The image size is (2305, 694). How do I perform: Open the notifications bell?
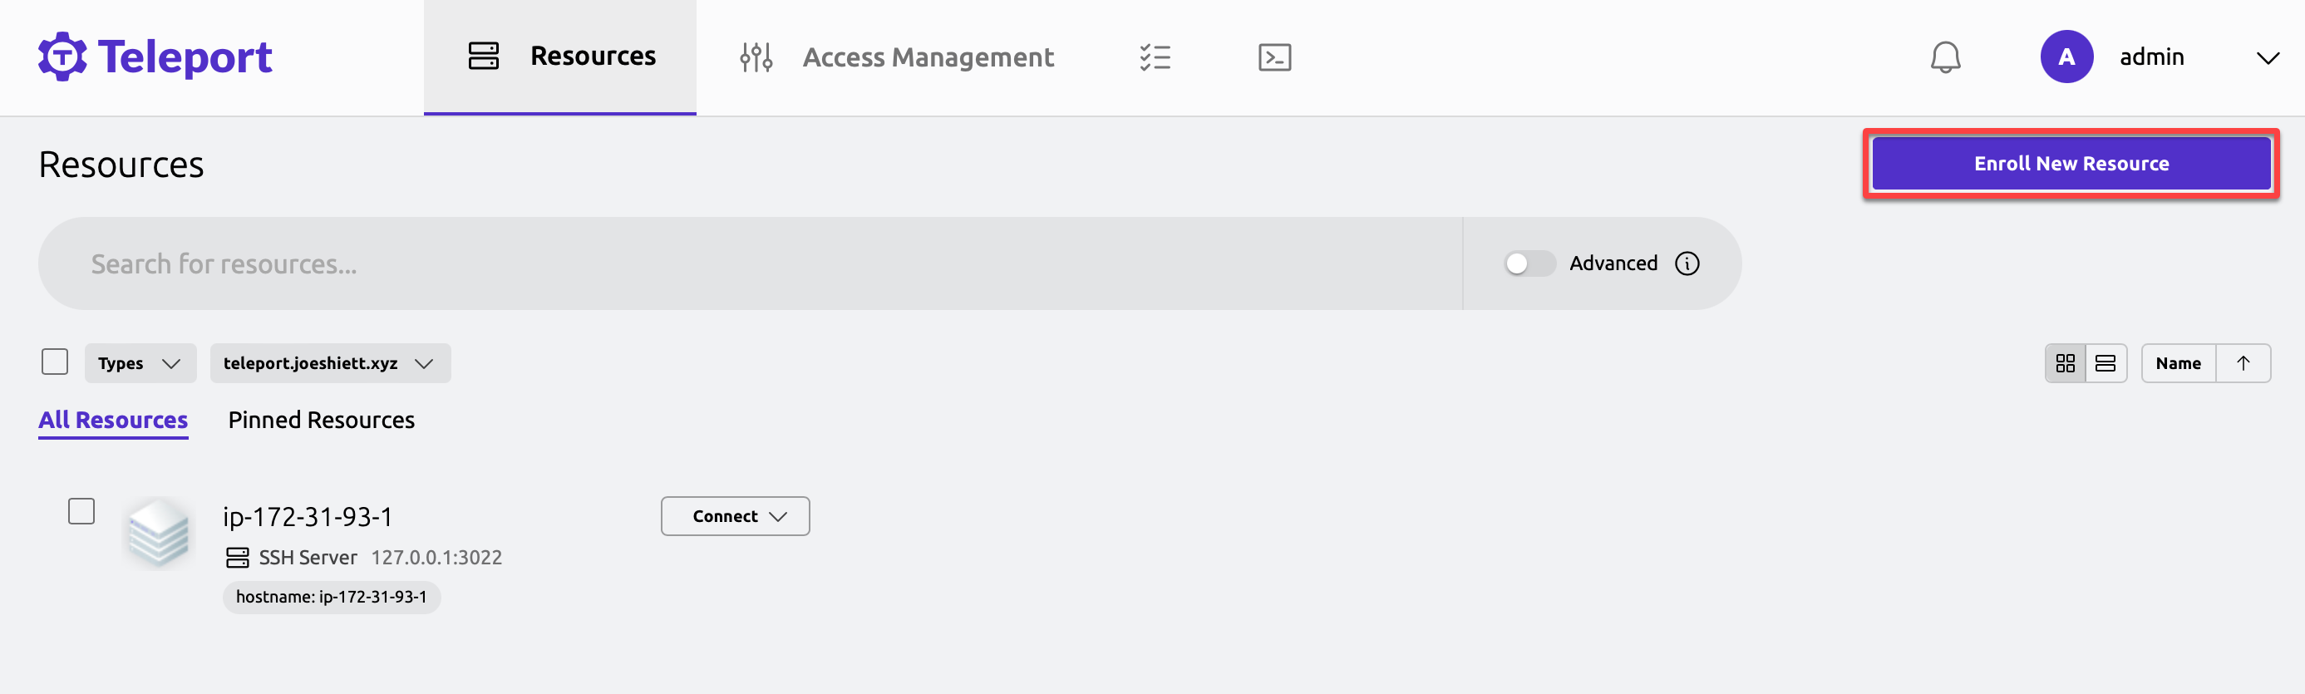coord(1944,57)
